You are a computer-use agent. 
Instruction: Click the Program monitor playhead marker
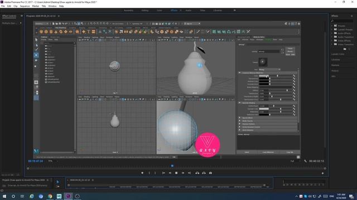click(172, 166)
